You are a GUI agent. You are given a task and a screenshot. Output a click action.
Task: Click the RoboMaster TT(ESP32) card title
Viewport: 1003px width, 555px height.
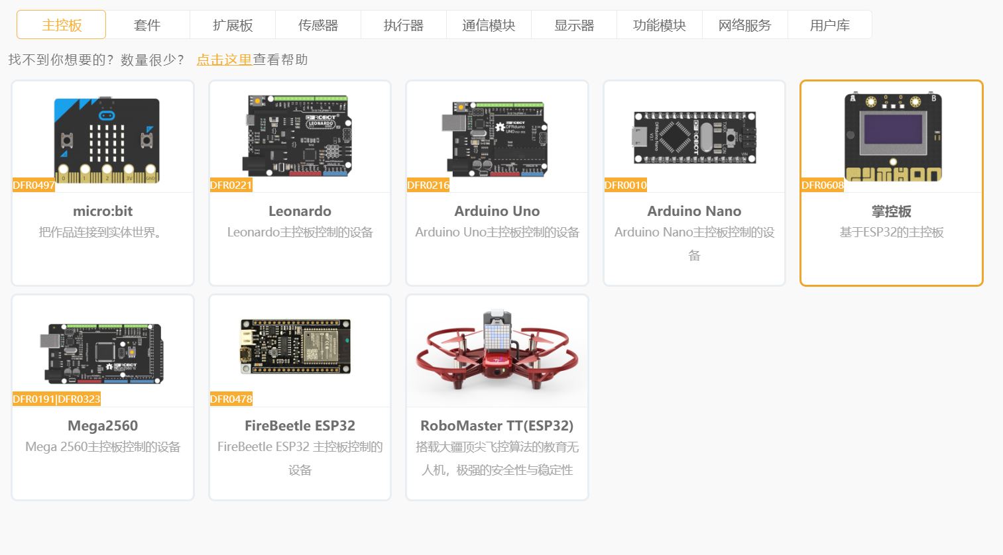click(x=497, y=426)
